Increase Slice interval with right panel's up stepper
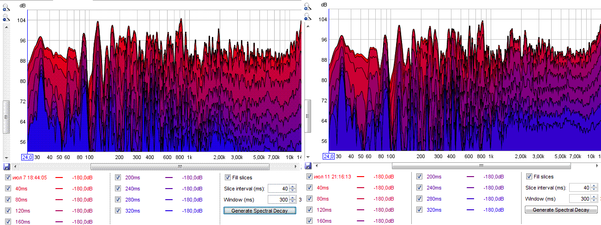 pyautogui.click(x=595, y=185)
